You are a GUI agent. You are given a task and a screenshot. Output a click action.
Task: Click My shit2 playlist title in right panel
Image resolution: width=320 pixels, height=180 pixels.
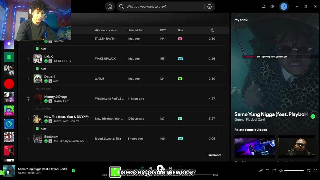[x=241, y=20]
